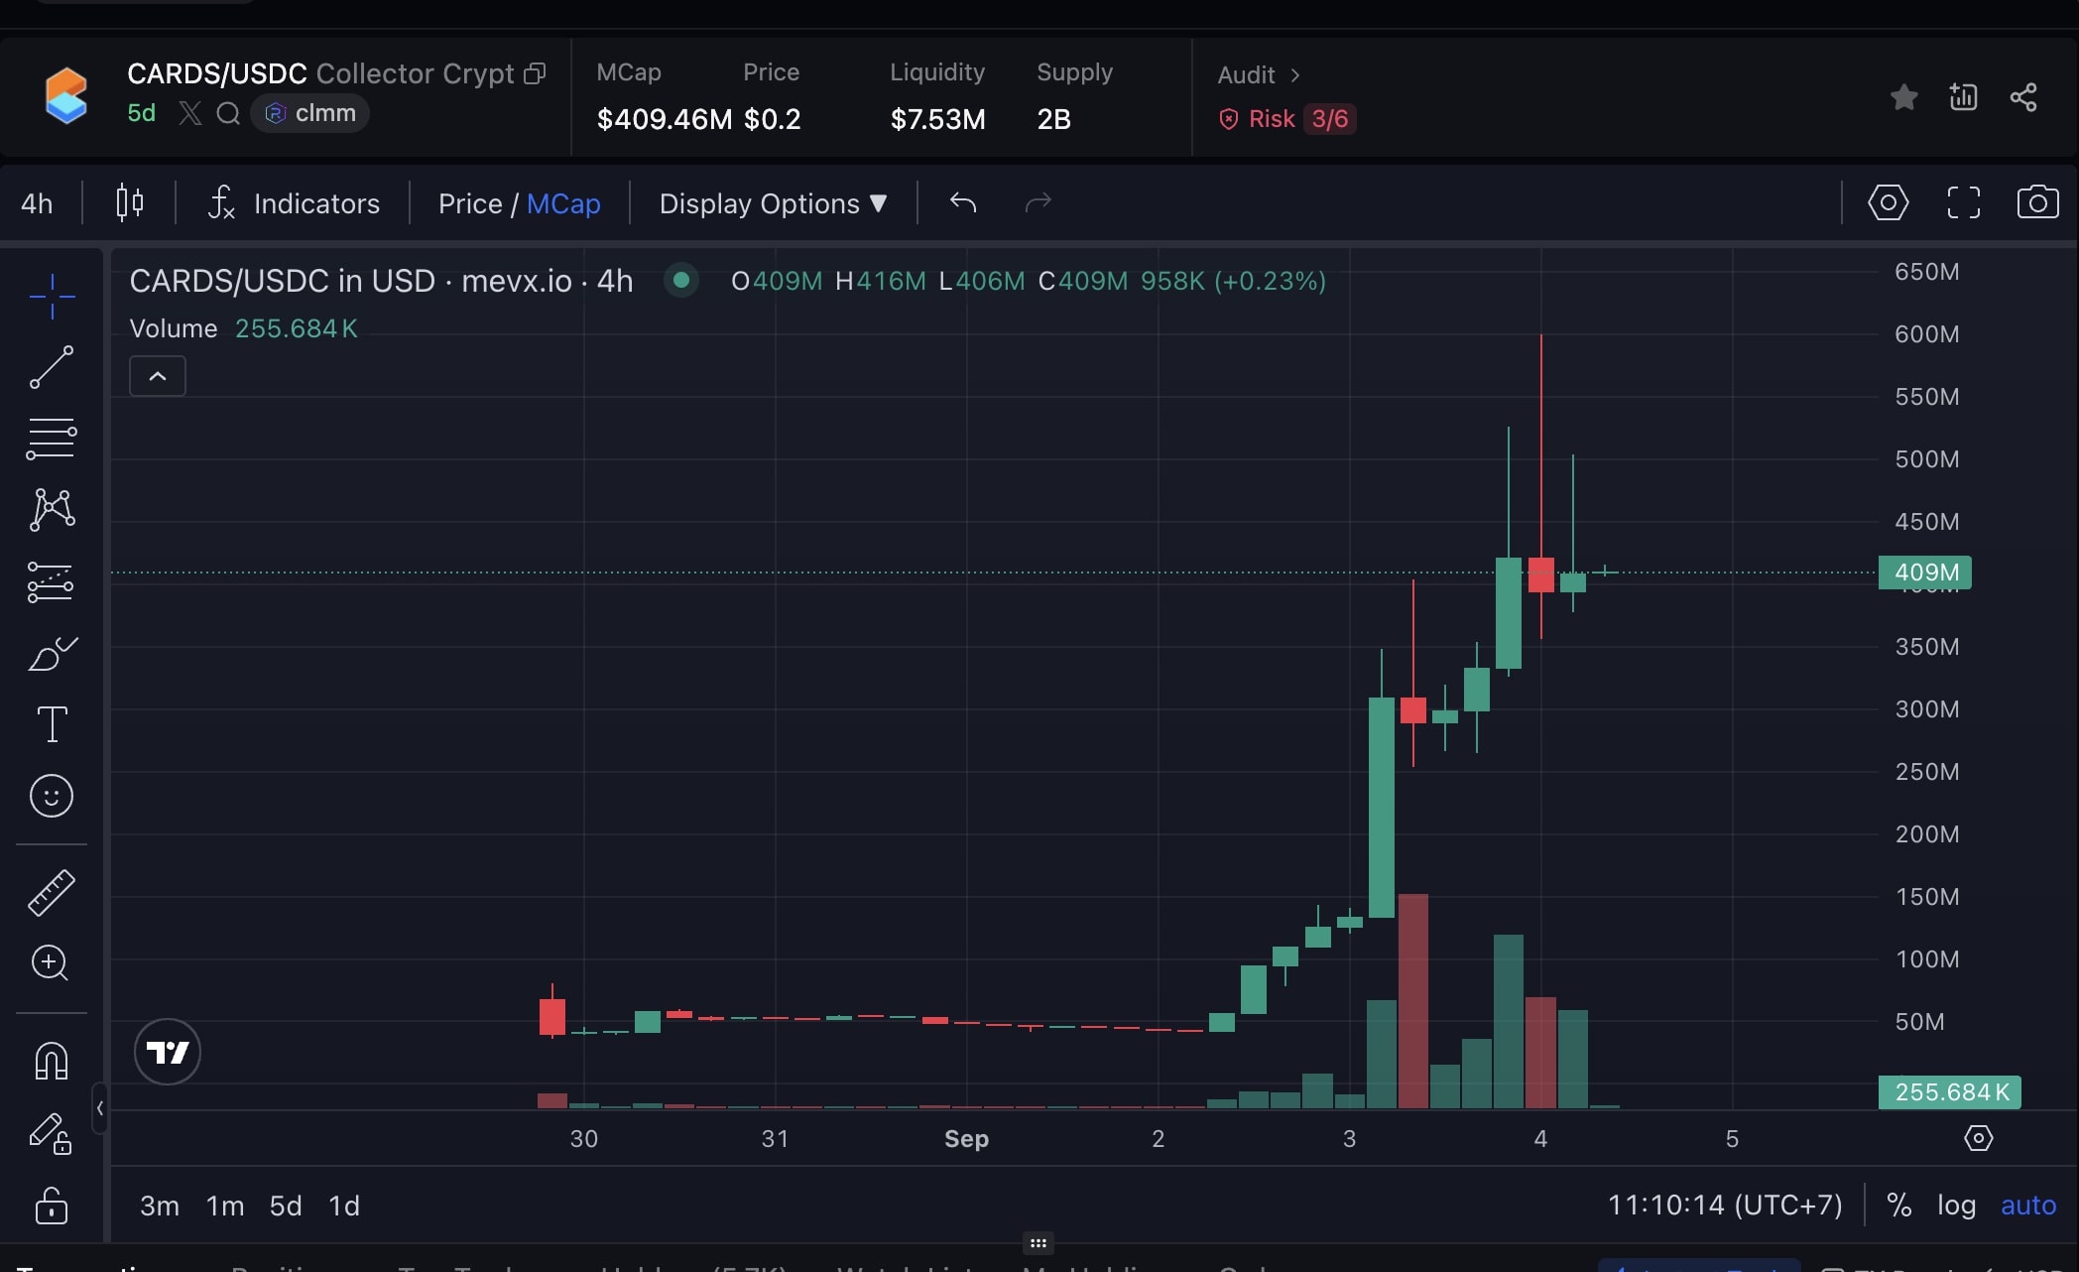
Task: Open the 4h timeframe selector
Action: (x=37, y=203)
